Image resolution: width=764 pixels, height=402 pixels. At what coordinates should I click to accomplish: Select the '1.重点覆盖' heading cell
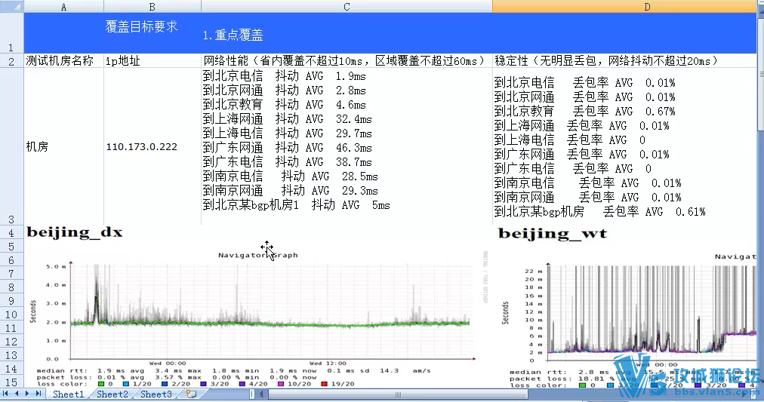[347, 33]
